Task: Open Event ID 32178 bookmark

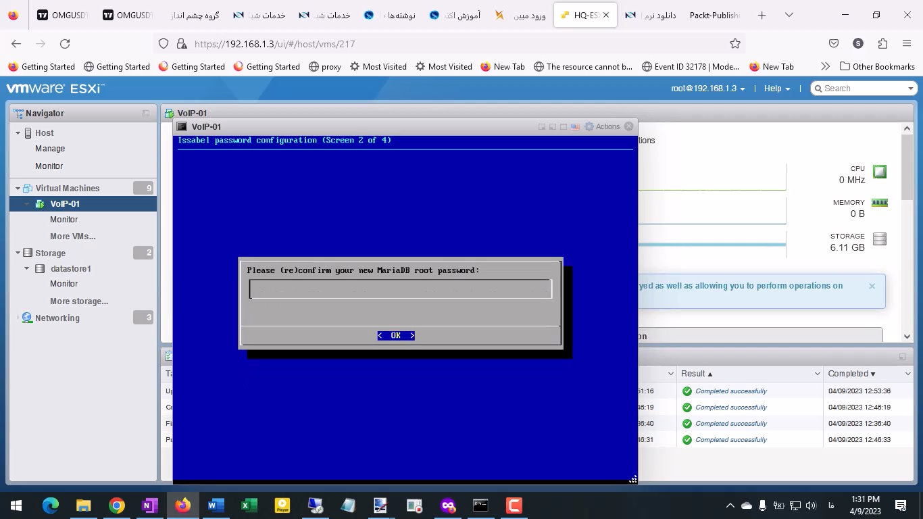Action: tap(690, 67)
